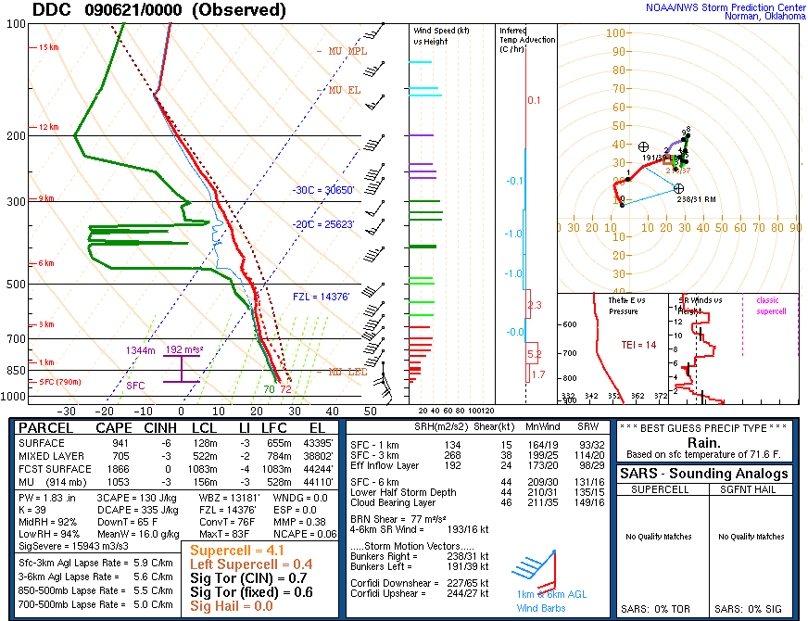Click the BEST GUESS PRECIP TYPE heading
Screen dimensions: 808x621
(x=703, y=428)
